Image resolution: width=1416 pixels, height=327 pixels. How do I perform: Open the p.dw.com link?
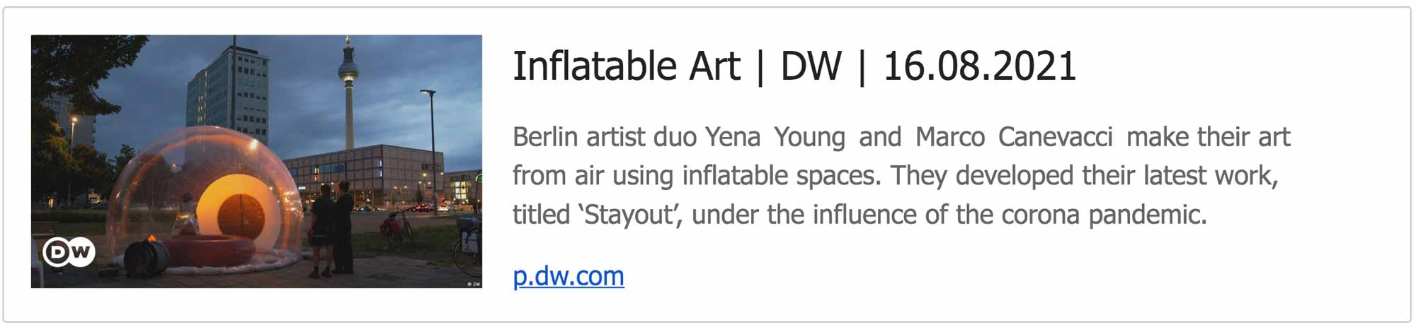pyautogui.click(x=568, y=276)
